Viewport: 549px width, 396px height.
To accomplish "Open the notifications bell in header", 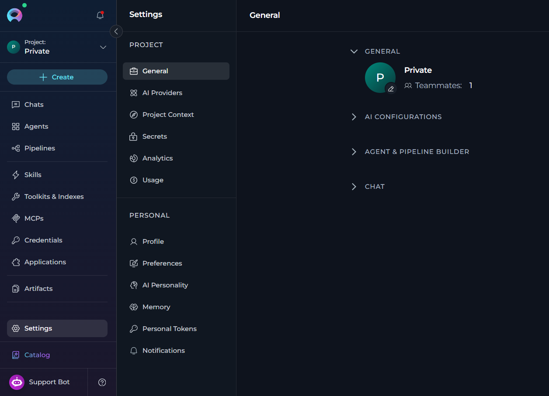I will point(100,15).
